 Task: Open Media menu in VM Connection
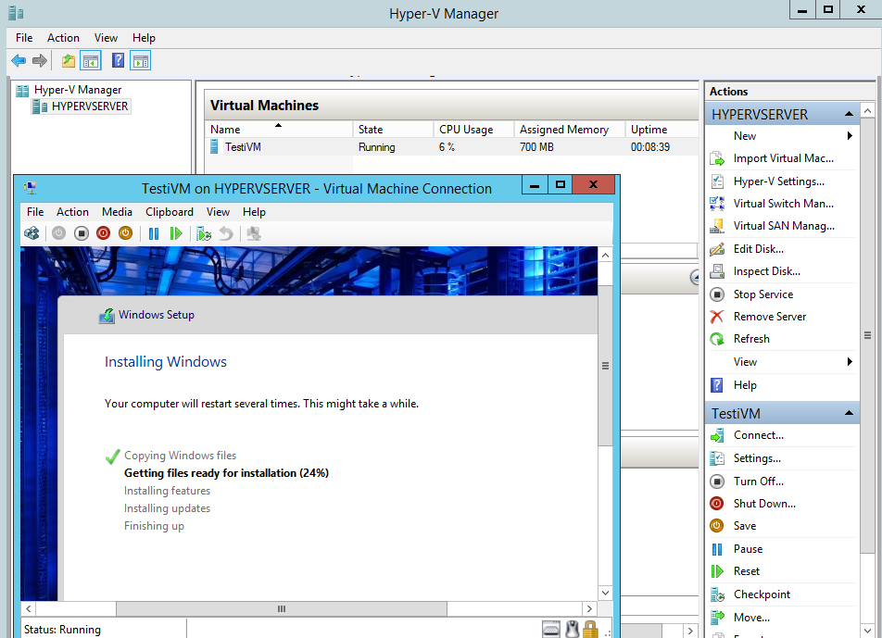pos(117,212)
